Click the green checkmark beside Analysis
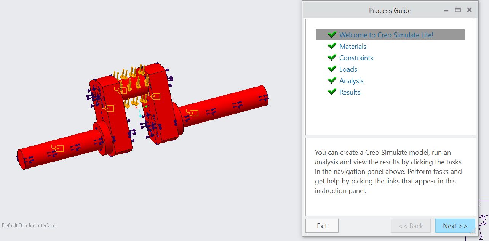Image resolution: width=489 pixels, height=241 pixels. pos(332,80)
